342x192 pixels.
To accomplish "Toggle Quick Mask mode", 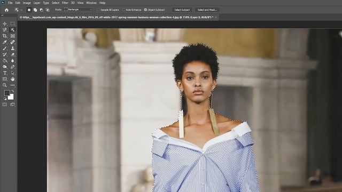I will click(5, 105).
